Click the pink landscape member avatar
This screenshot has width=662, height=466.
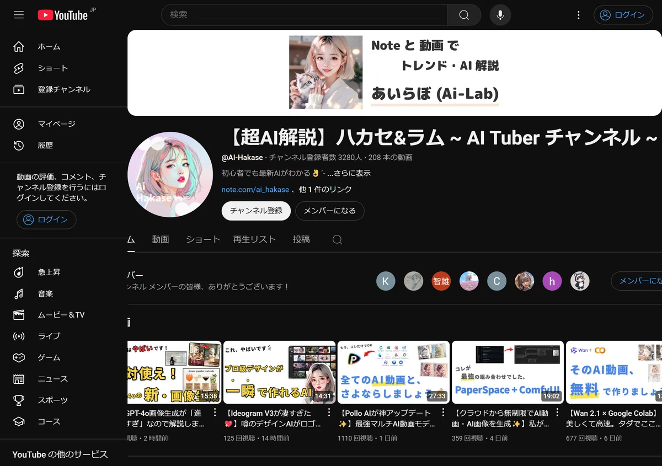point(469,281)
